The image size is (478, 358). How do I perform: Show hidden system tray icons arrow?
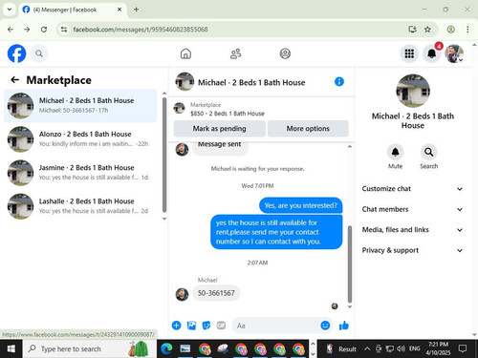point(367,348)
